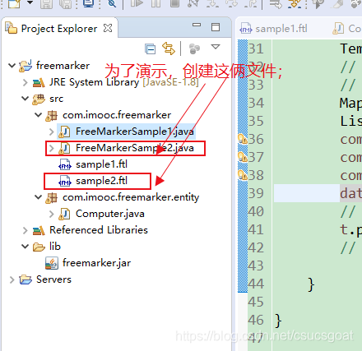Image resolution: width=362 pixels, height=351 pixels.
Task: Select FreeMarkerSample1.java file
Action: pos(135,132)
